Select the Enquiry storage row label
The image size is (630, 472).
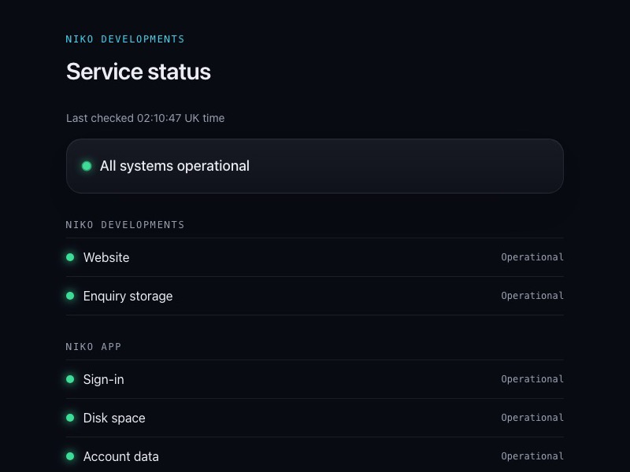pos(128,296)
